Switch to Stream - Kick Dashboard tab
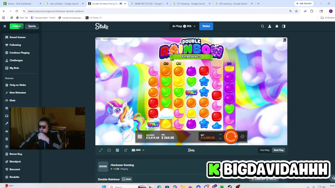The width and height of the screenshot is (335, 188). (x=22, y=4)
